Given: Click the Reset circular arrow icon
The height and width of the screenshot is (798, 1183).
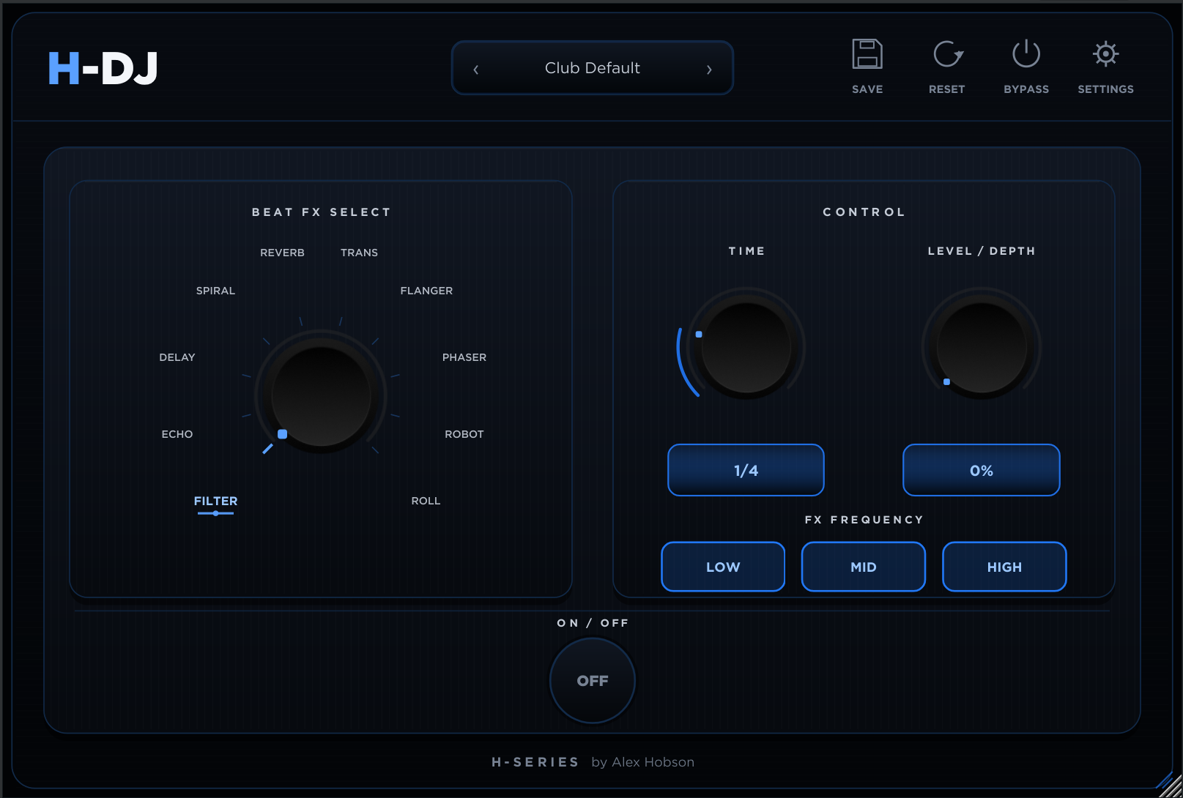Looking at the screenshot, I should (x=947, y=54).
